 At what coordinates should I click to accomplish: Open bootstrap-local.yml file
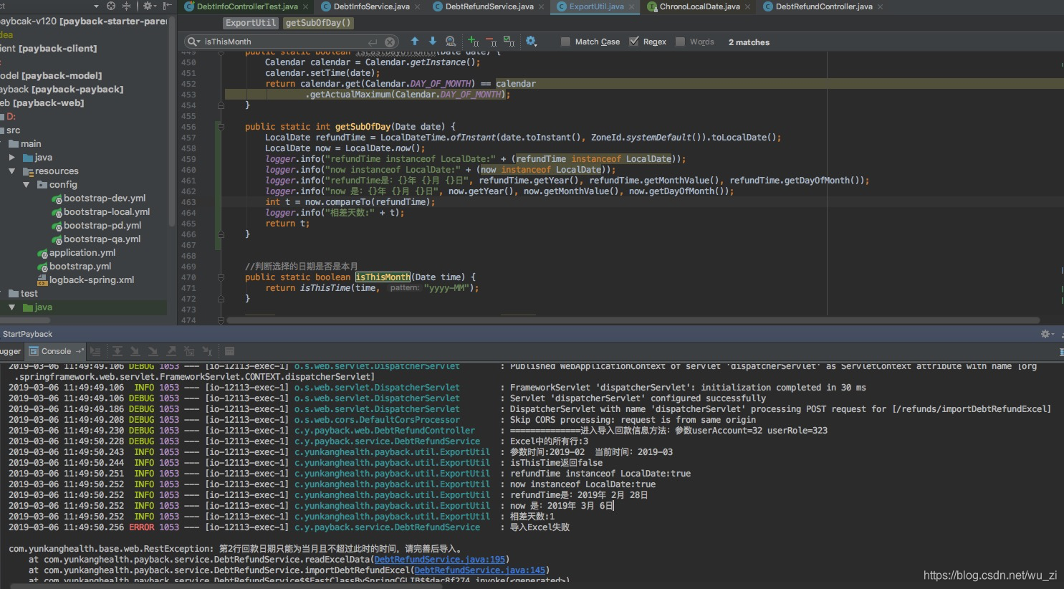107,212
